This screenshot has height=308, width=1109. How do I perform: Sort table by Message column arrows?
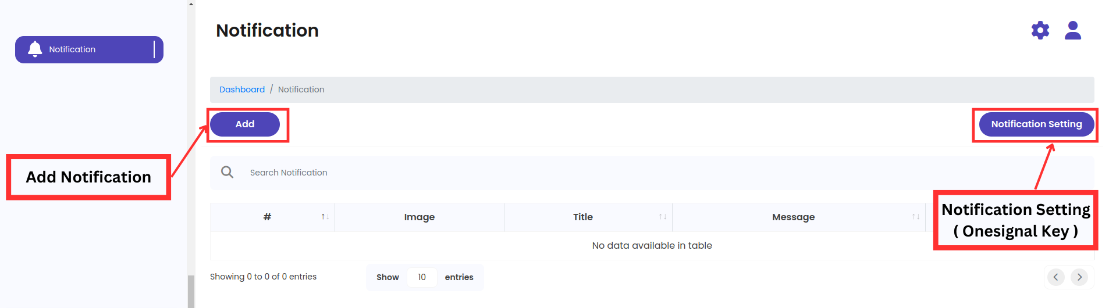(916, 217)
